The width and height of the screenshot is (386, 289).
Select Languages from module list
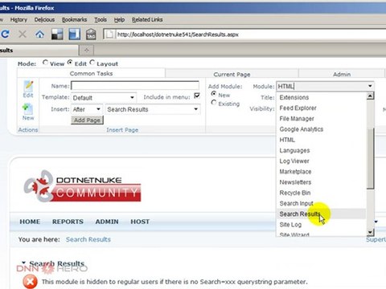click(x=294, y=150)
